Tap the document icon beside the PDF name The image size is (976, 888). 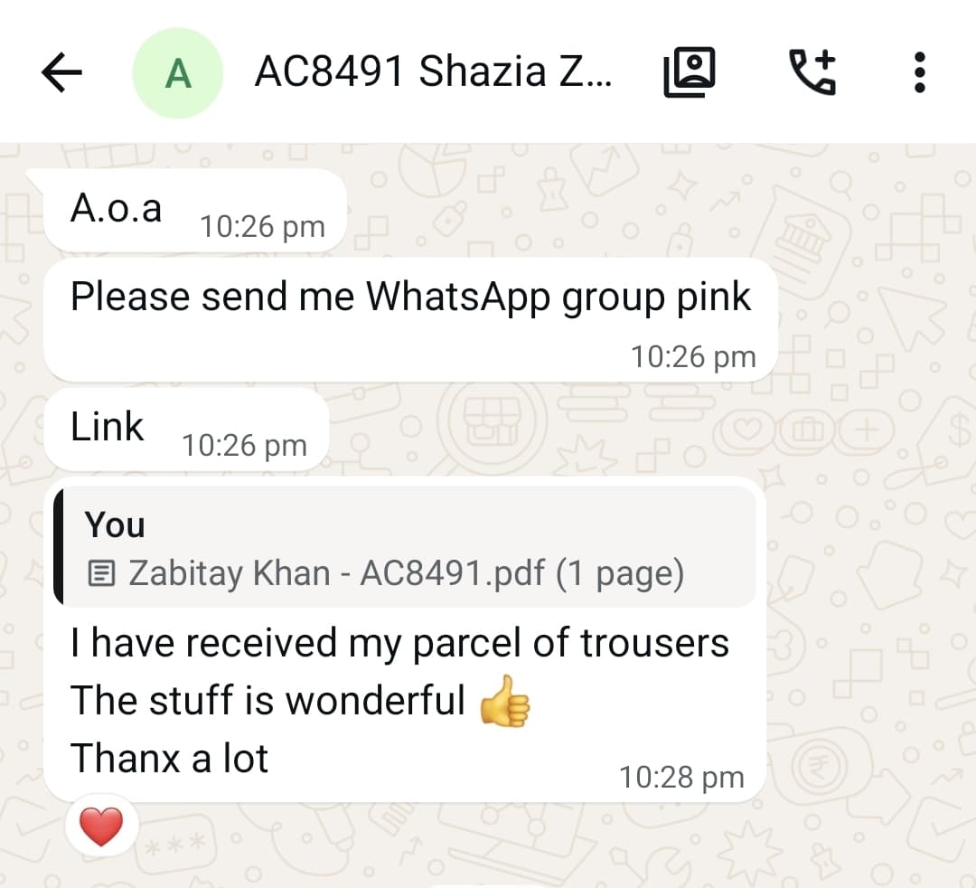click(x=101, y=573)
